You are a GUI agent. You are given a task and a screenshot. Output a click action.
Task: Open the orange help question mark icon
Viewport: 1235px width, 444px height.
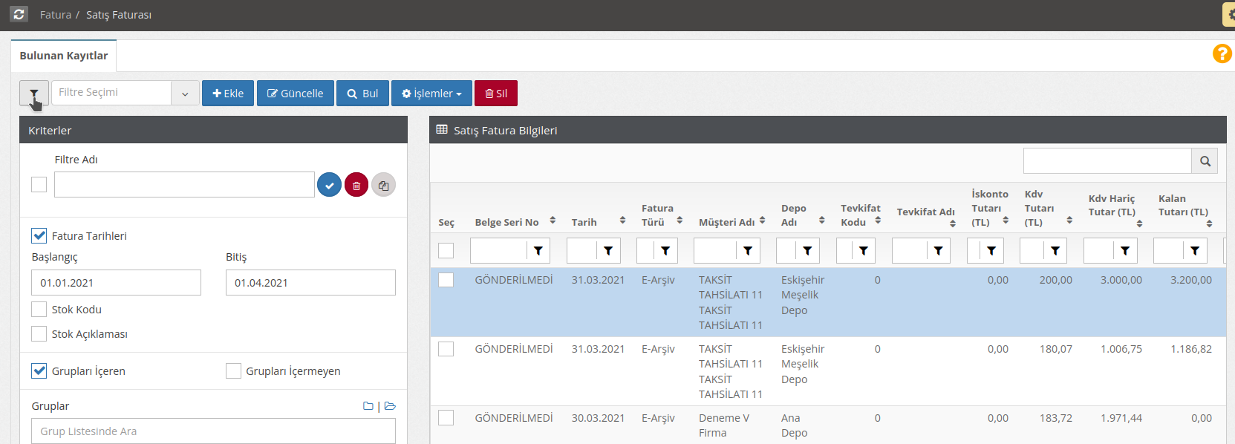point(1222,53)
